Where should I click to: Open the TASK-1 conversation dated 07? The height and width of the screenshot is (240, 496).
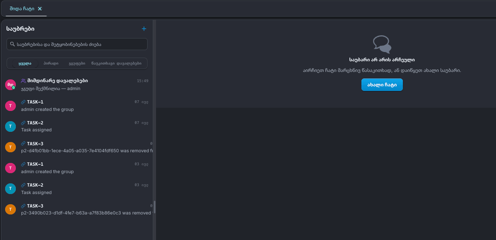pyautogui.click(x=77, y=106)
